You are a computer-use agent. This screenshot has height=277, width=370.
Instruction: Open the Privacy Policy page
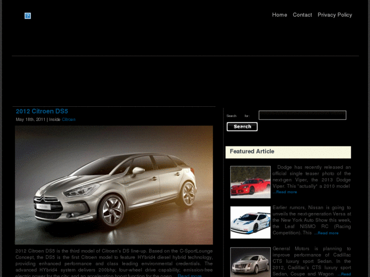click(x=334, y=15)
